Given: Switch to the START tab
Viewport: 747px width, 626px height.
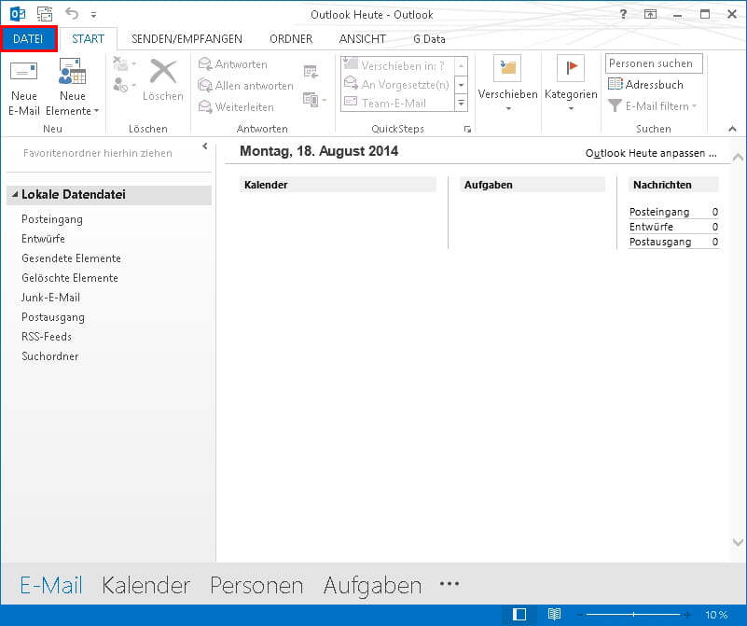Looking at the screenshot, I should coord(89,38).
